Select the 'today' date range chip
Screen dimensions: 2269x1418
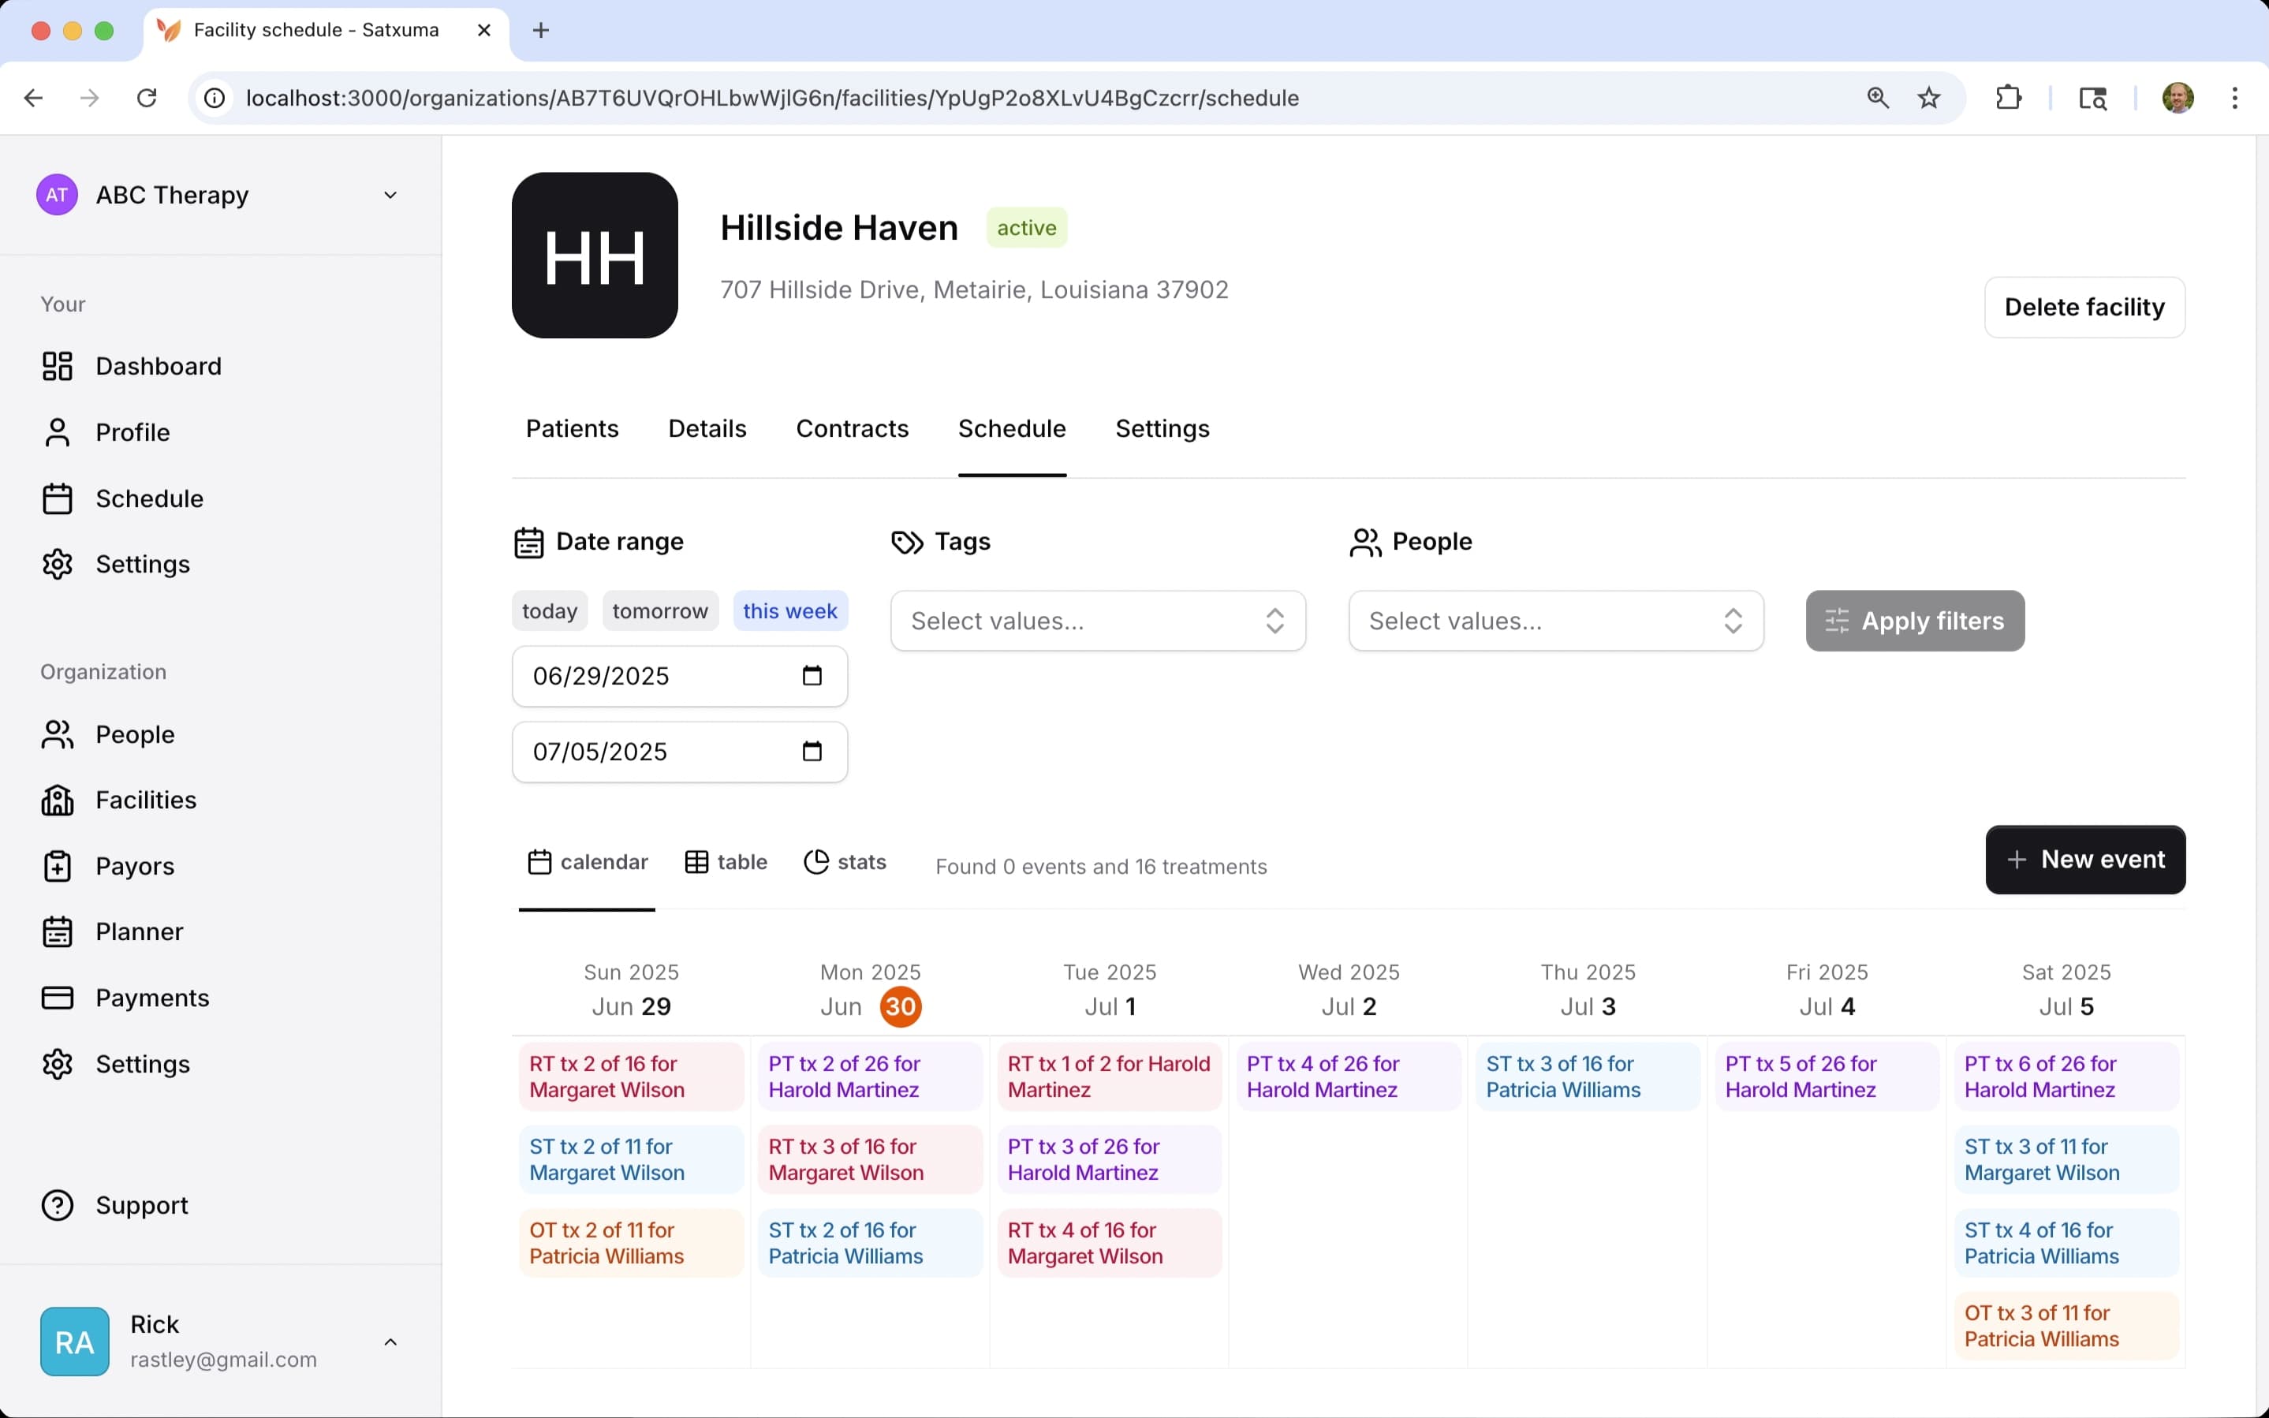point(550,611)
